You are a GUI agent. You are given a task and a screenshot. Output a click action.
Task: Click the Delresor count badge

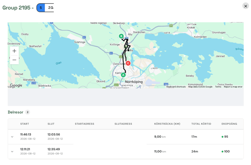[27, 112]
